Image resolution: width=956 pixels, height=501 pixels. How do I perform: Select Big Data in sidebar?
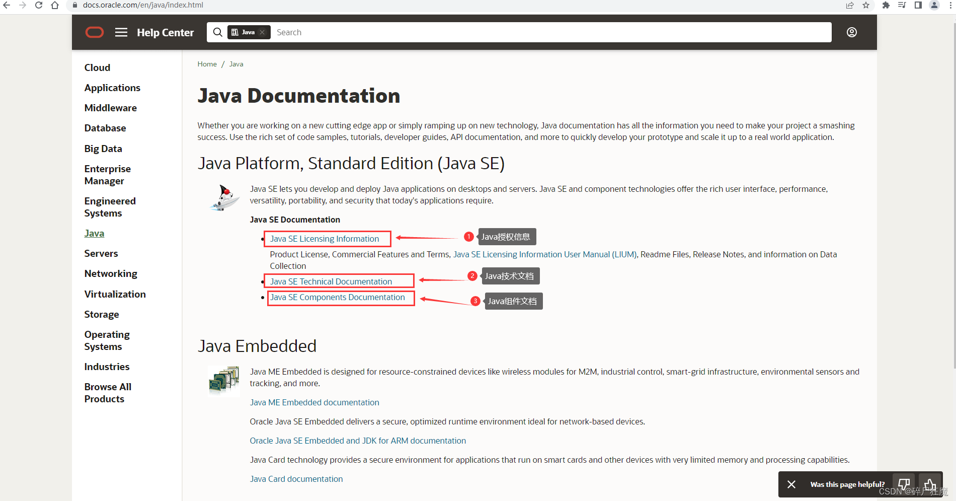tap(103, 149)
